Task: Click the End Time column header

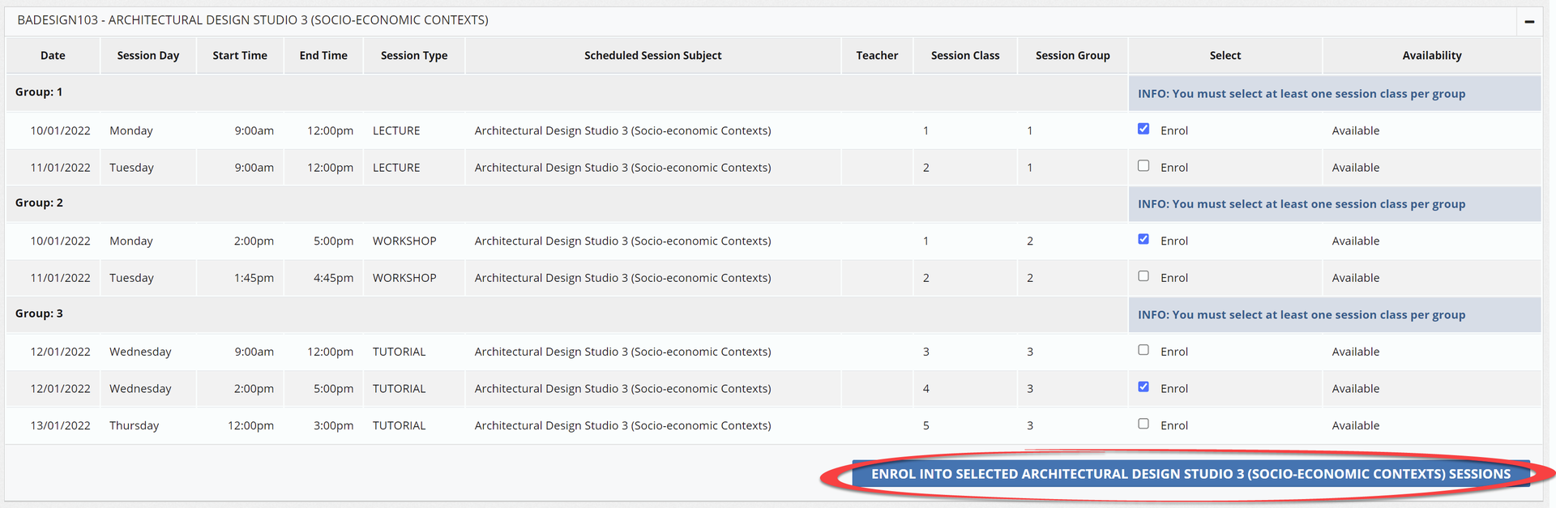Action: pyautogui.click(x=323, y=56)
